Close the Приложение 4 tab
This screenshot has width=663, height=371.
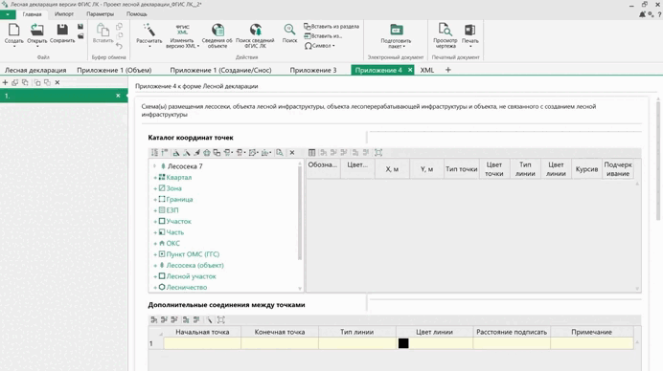point(410,70)
